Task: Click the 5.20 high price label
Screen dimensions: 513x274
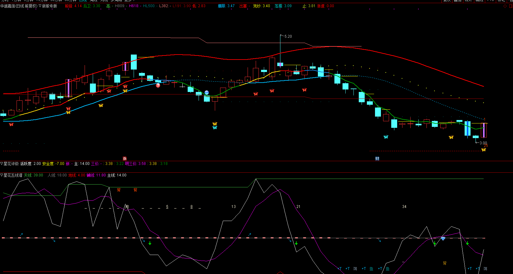Action: 288,36
